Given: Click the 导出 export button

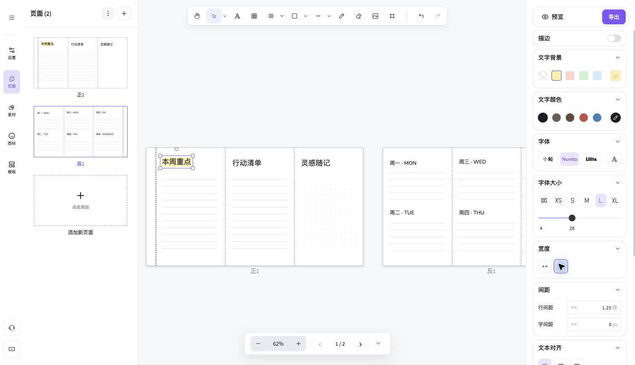Looking at the screenshot, I should 614,17.
